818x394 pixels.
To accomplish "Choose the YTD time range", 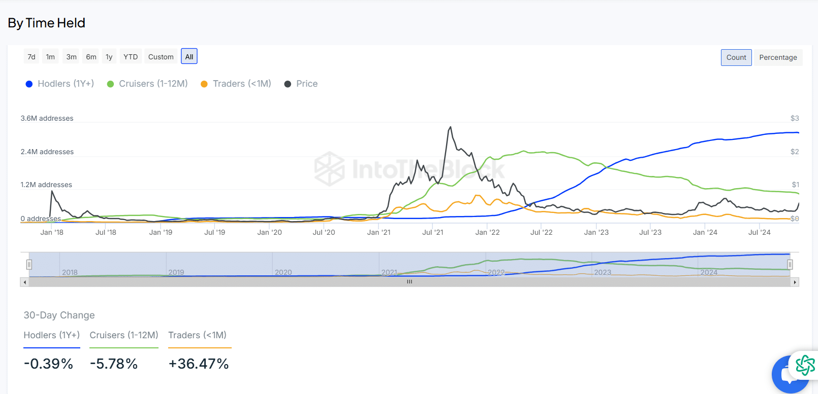I will pos(131,57).
